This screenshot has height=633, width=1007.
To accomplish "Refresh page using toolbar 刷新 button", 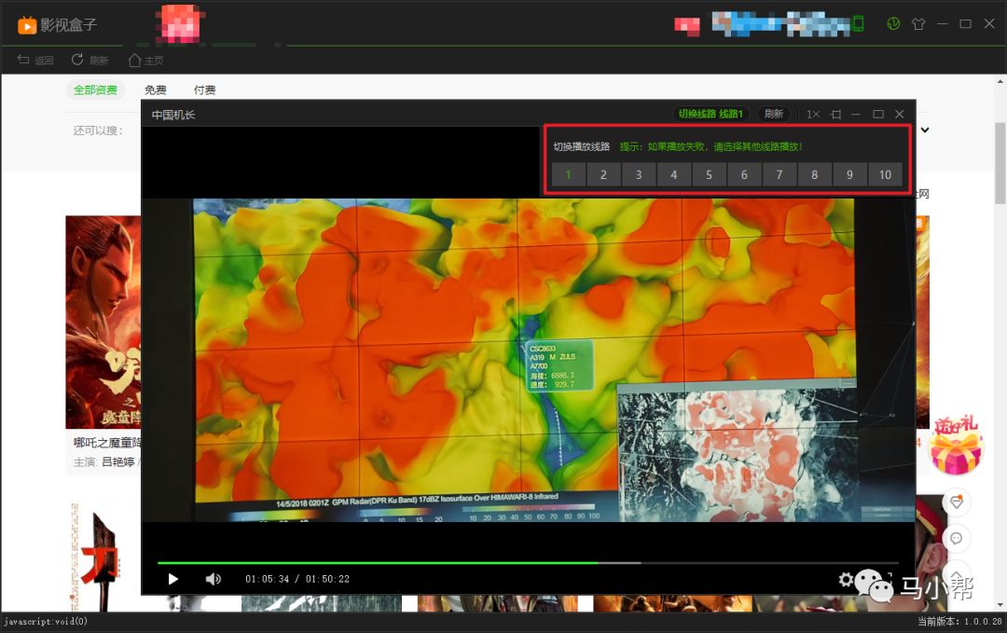I will pyautogui.click(x=90, y=61).
